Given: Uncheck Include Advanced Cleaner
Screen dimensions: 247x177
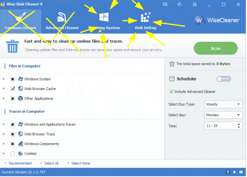Looking at the screenshot, I should [x=172, y=92].
